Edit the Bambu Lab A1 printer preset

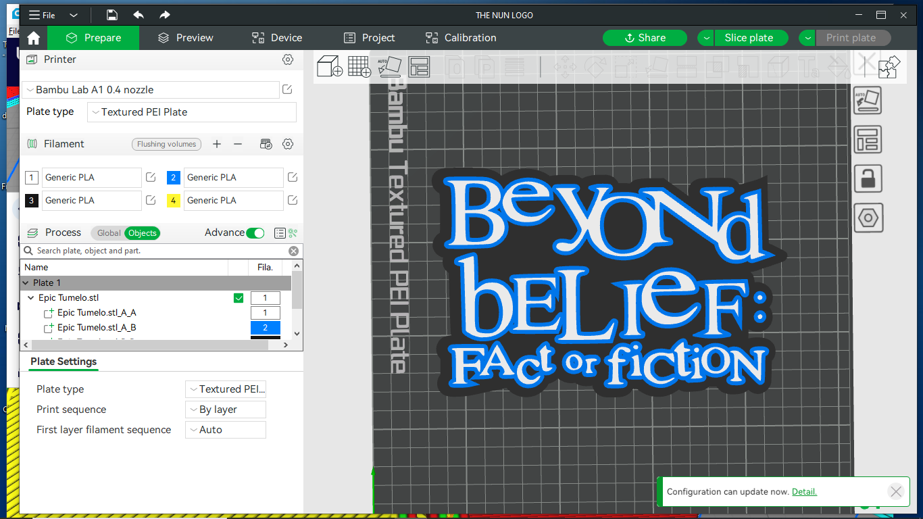(x=287, y=89)
